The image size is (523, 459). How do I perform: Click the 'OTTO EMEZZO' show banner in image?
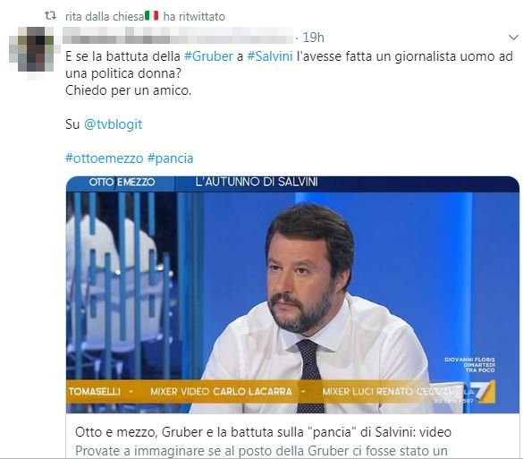click(x=122, y=182)
